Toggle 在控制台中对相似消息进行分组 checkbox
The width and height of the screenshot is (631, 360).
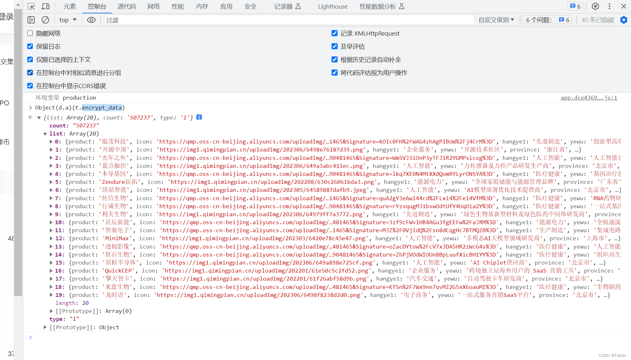tap(30, 73)
